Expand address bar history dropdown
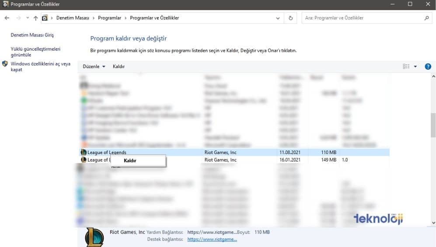 [278, 18]
